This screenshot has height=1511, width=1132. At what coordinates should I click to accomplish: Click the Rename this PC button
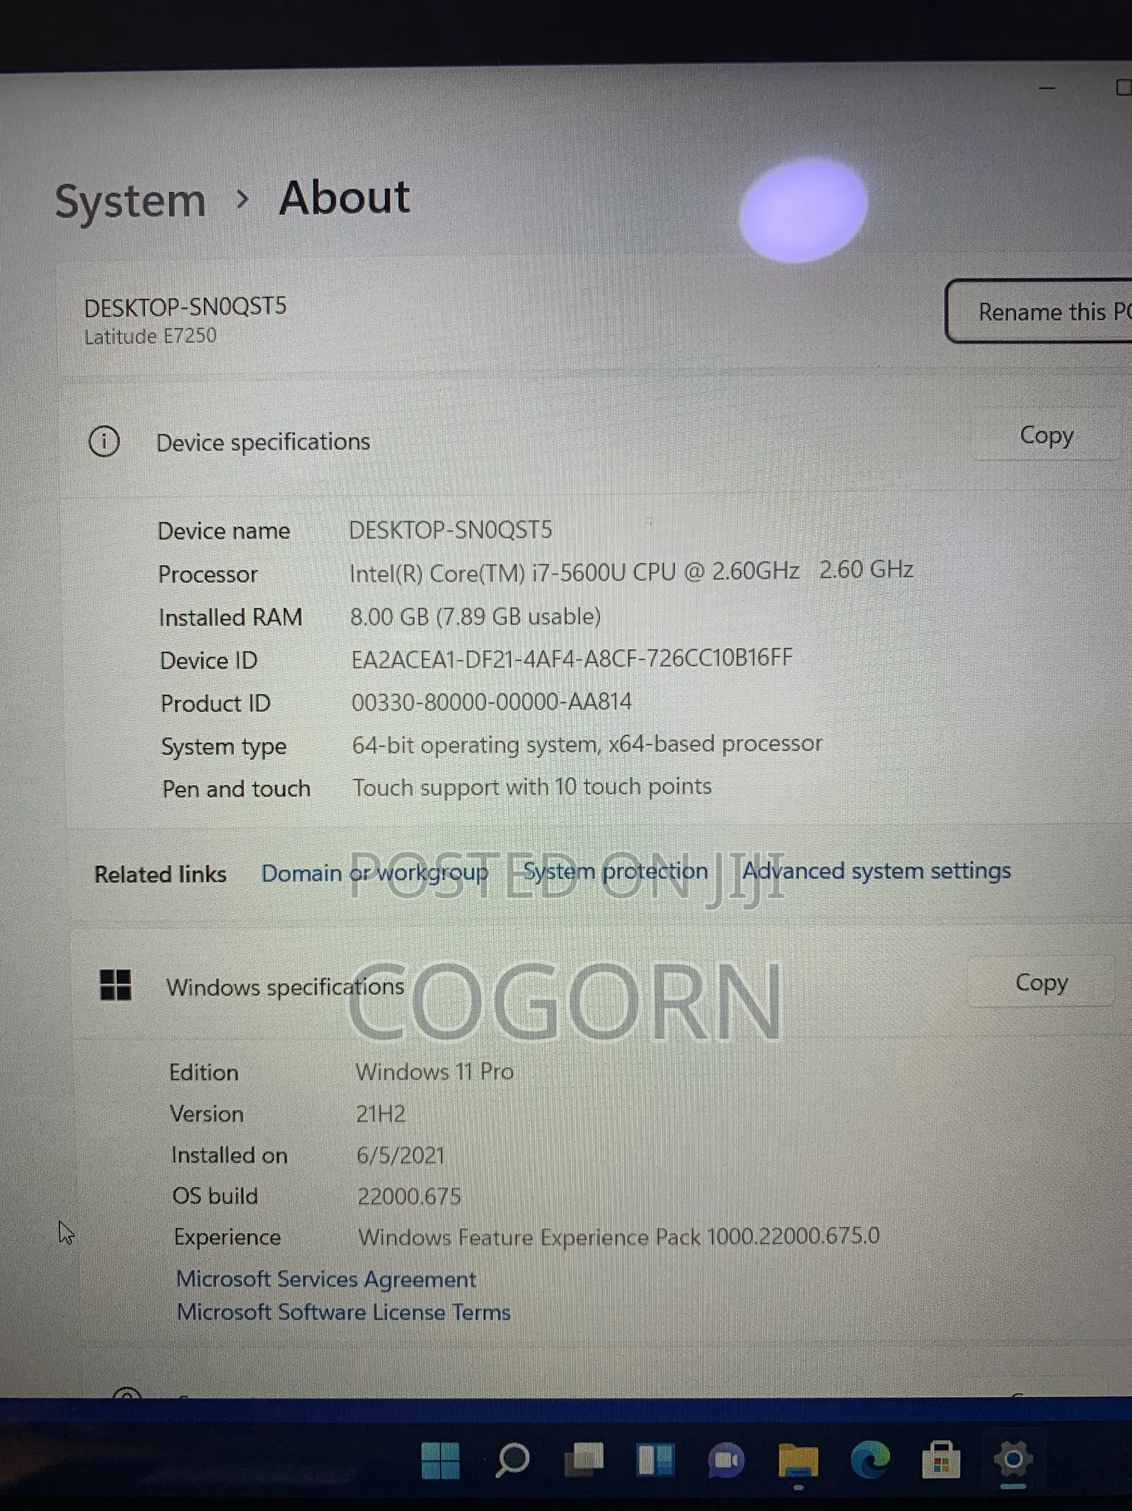click(x=1039, y=312)
